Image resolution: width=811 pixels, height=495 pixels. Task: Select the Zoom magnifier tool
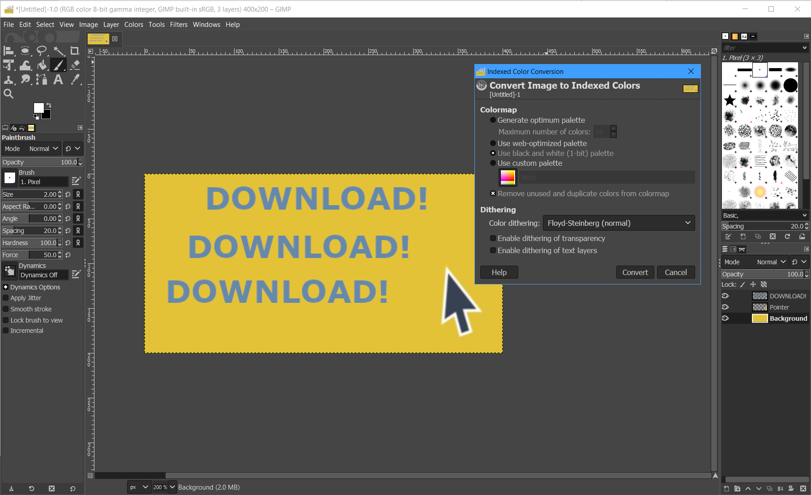click(x=9, y=94)
